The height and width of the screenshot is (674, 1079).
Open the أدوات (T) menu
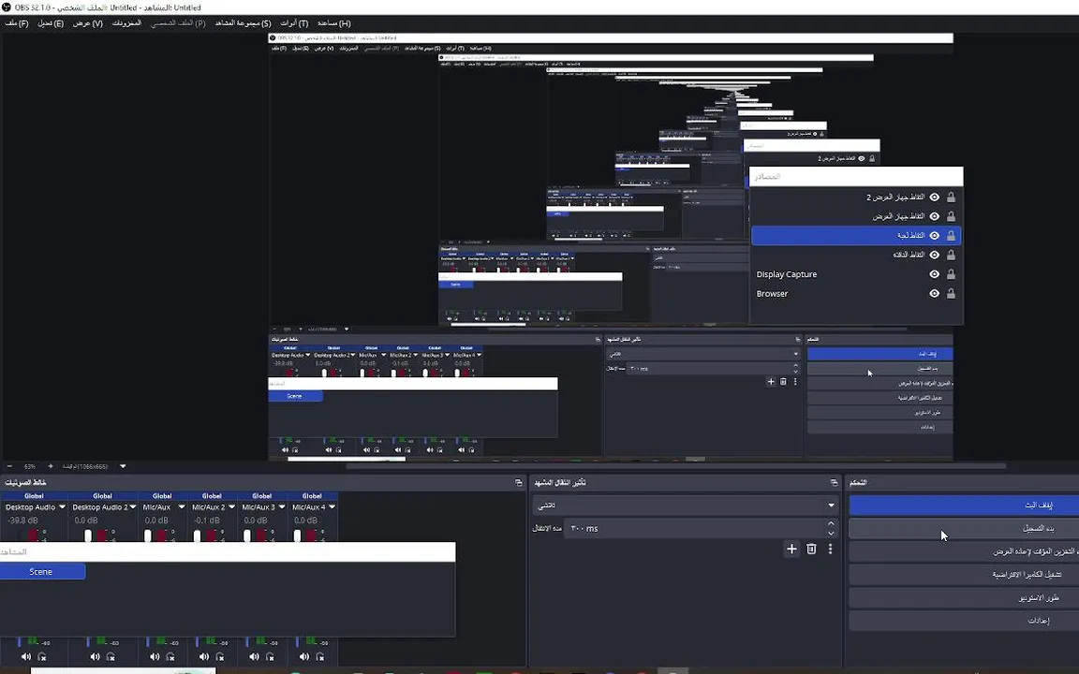tap(294, 23)
